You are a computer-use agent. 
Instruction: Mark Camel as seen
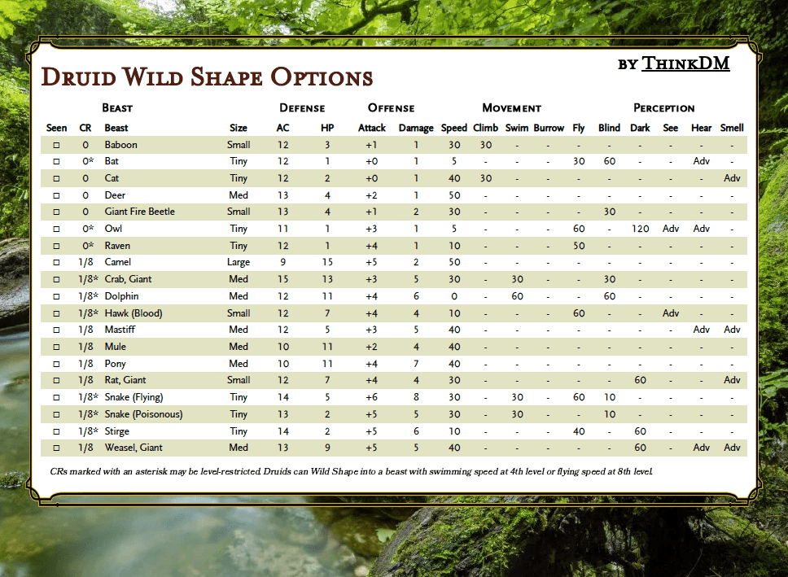(55, 262)
